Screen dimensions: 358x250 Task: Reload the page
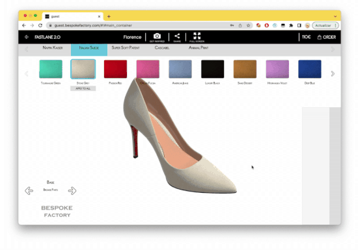40,25
